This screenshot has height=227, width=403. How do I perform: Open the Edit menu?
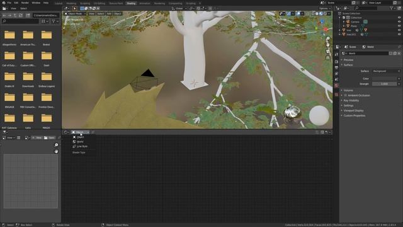tap(16, 3)
